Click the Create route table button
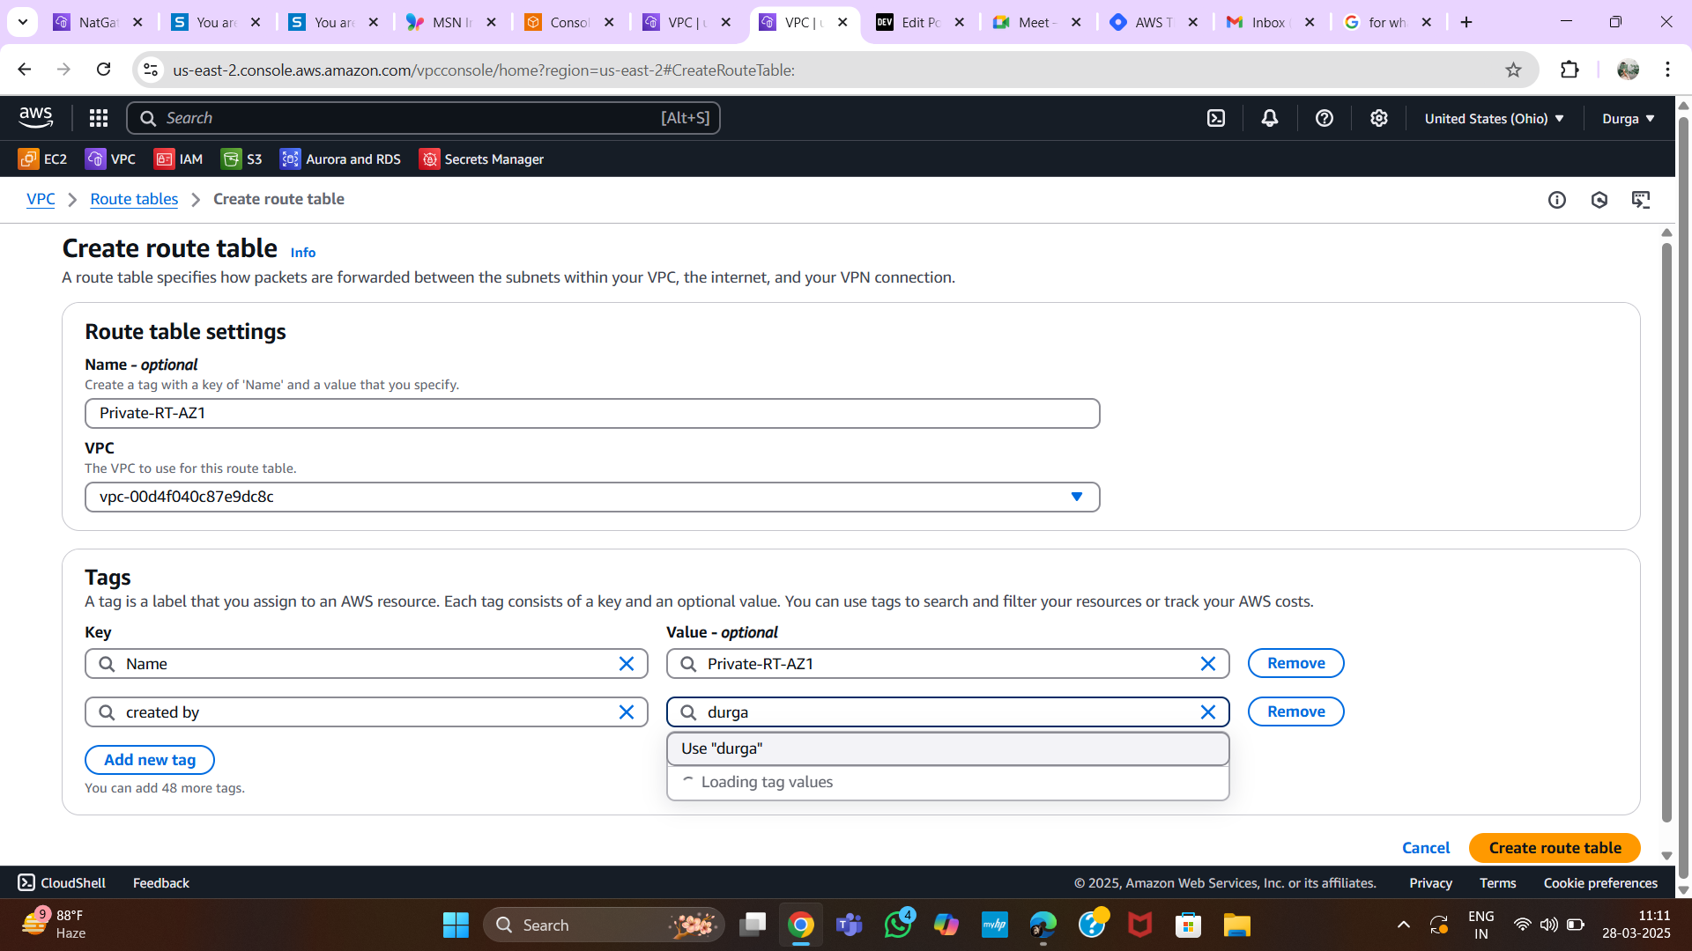This screenshot has width=1692, height=951. point(1555,847)
